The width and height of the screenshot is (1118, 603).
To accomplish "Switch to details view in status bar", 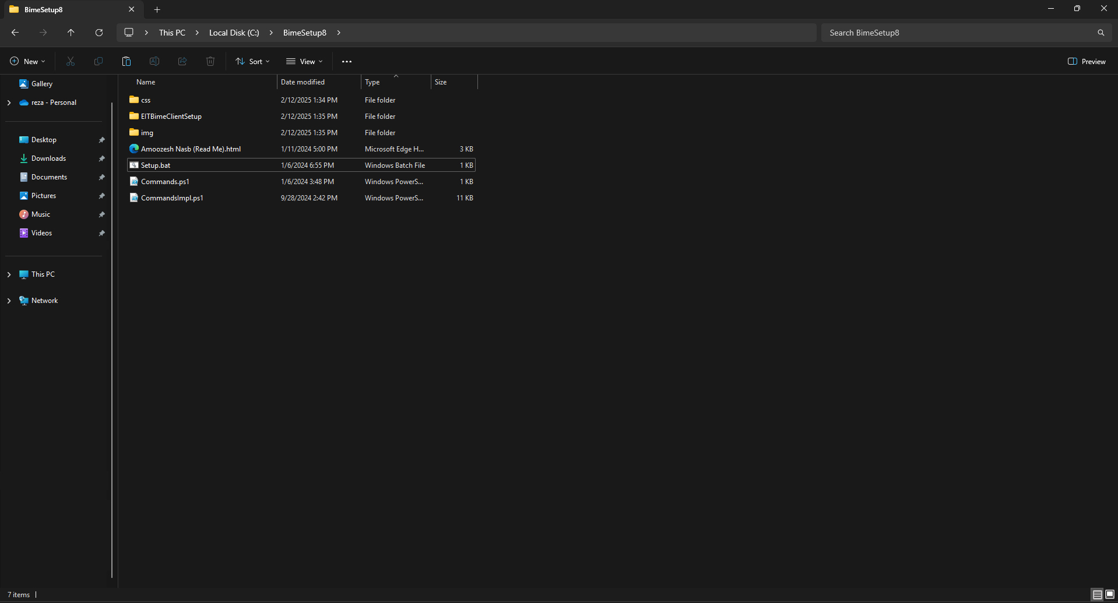I will 1097,594.
